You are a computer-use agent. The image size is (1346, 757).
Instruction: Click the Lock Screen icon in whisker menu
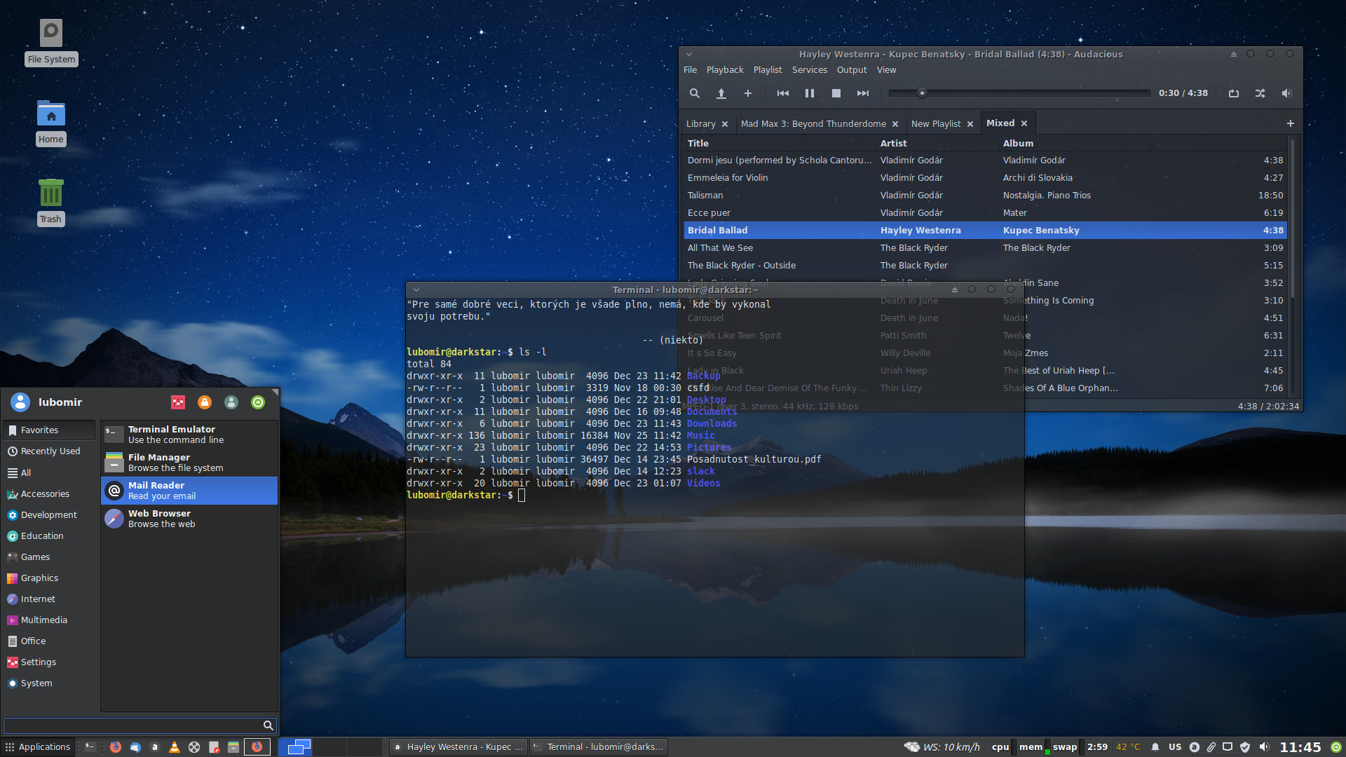click(205, 402)
